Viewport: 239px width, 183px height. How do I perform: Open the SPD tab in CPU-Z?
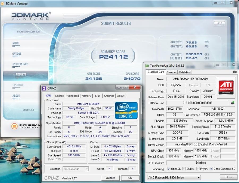[97, 96]
